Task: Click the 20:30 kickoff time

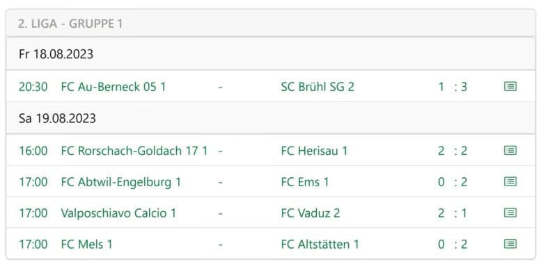Action: pyautogui.click(x=33, y=87)
